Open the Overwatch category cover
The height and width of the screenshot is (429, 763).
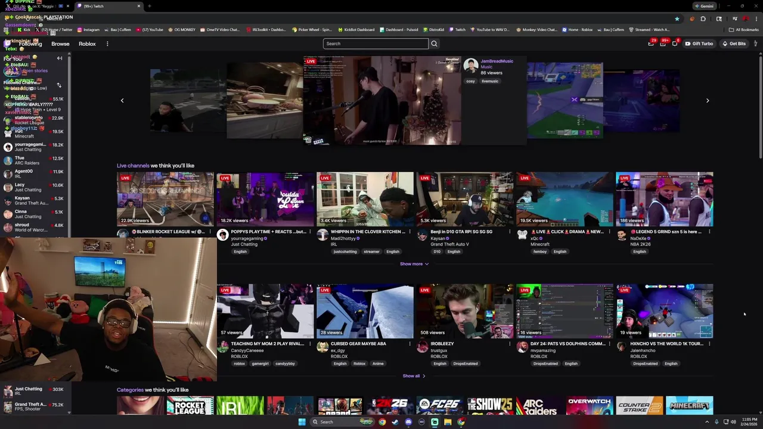pos(590,405)
